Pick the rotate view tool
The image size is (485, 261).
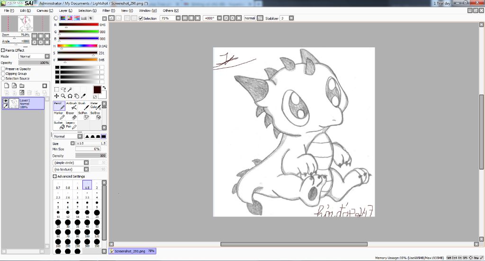(x=70, y=96)
